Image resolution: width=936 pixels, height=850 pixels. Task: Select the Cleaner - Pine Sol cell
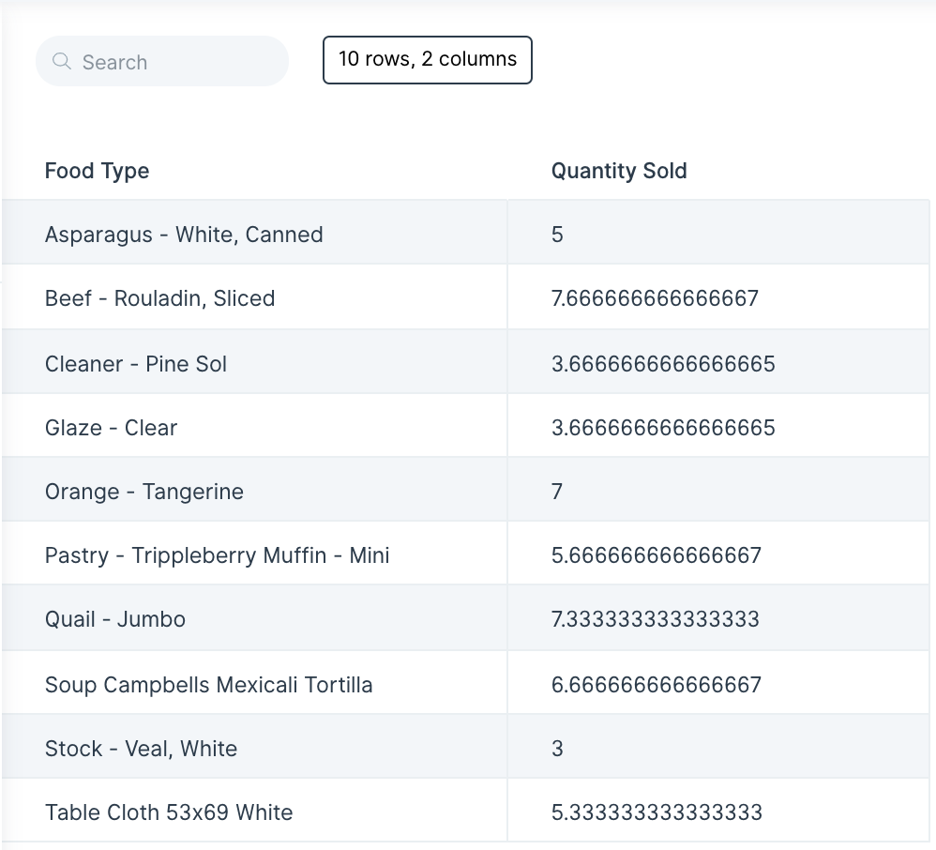click(254, 361)
